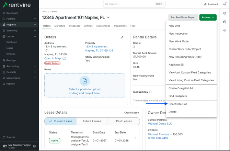
Task: Click the Property sidebar icon
Action: click(4, 25)
